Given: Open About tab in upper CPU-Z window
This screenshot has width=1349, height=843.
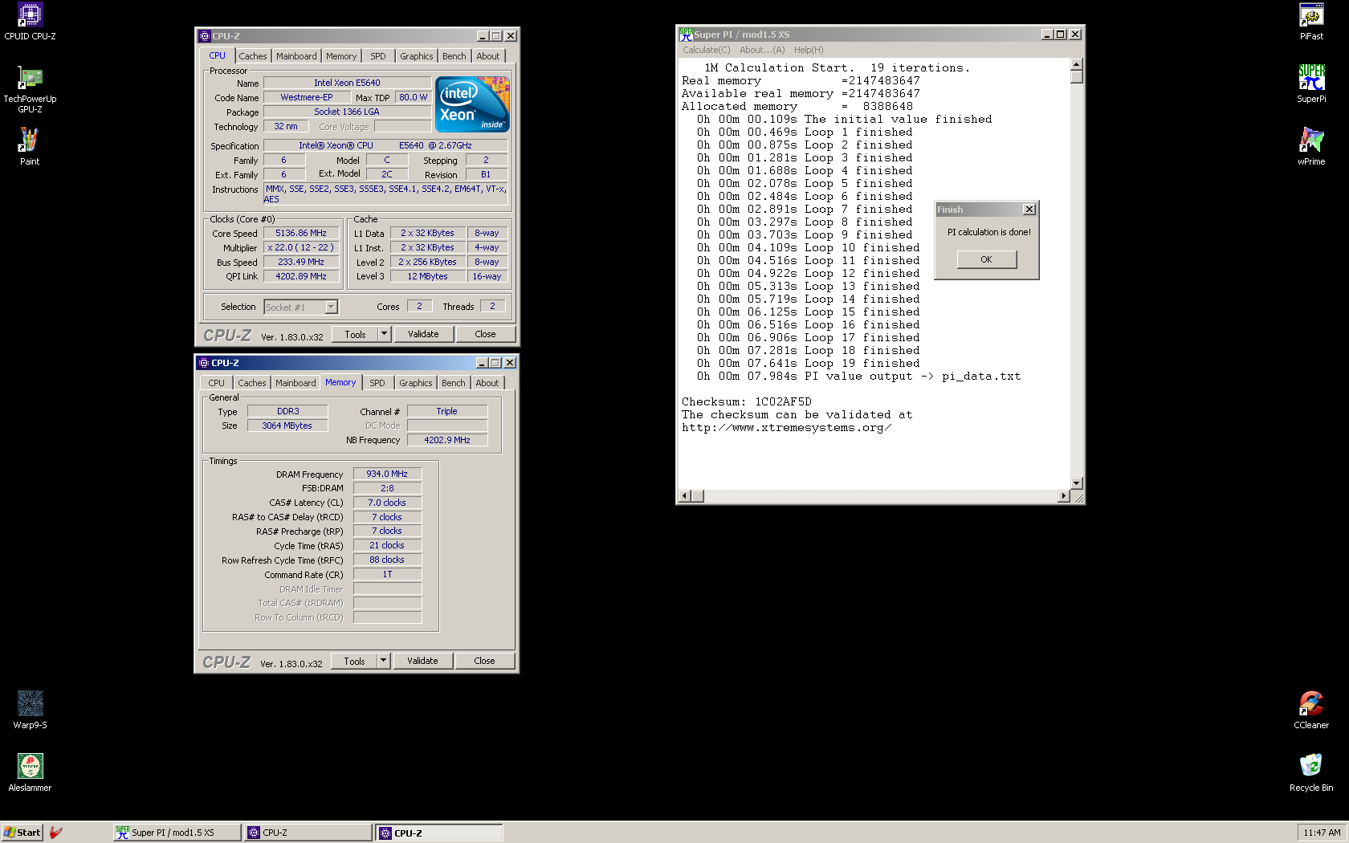Looking at the screenshot, I should click(x=488, y=56).
